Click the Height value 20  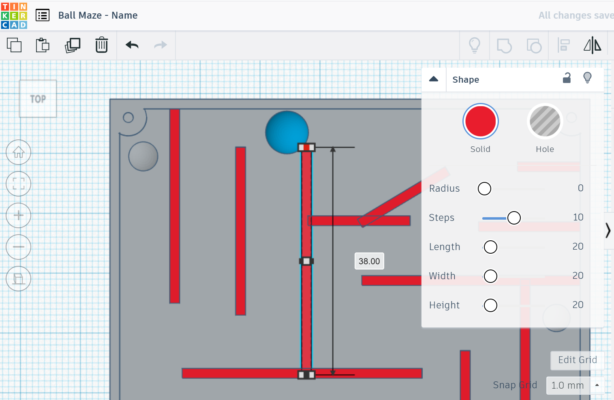coord(578,305)
